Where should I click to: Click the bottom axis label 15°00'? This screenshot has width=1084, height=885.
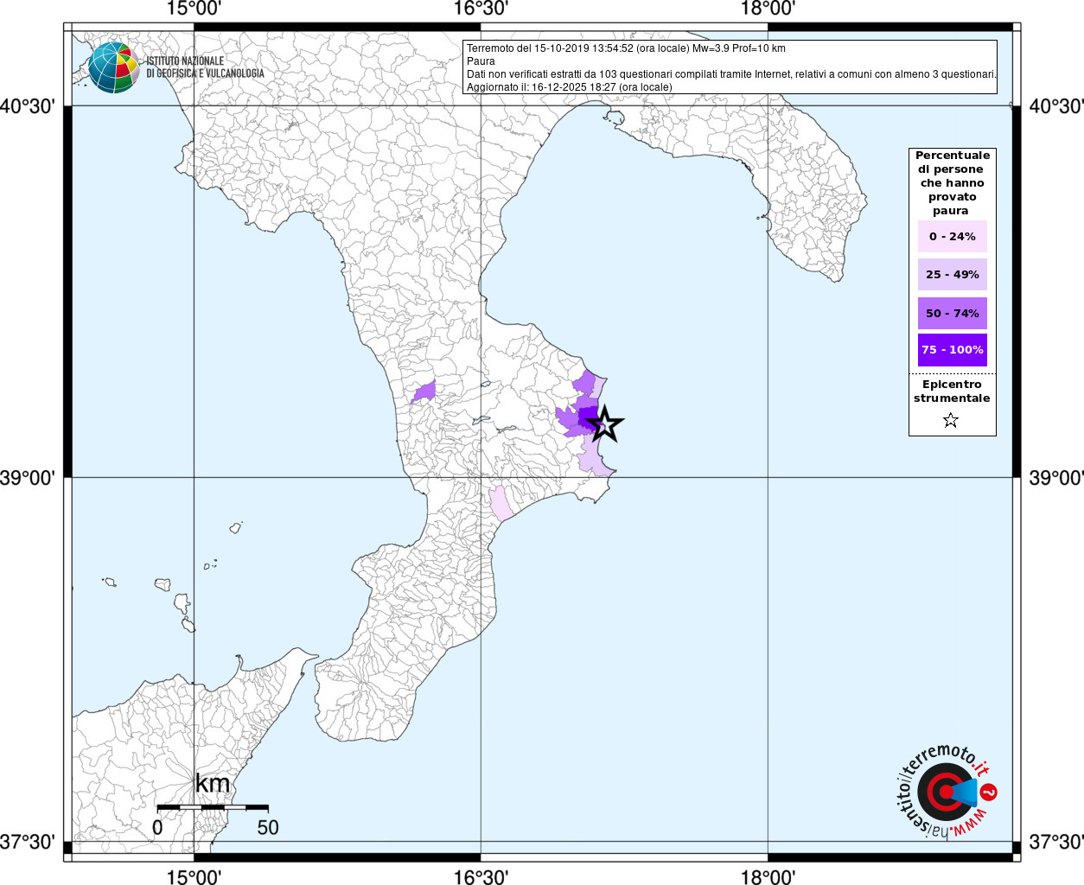pos(194,876)
